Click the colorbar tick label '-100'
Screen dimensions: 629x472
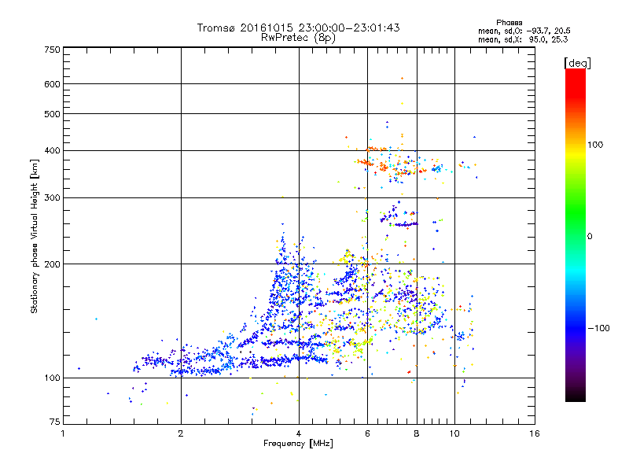tap(598, 328)
